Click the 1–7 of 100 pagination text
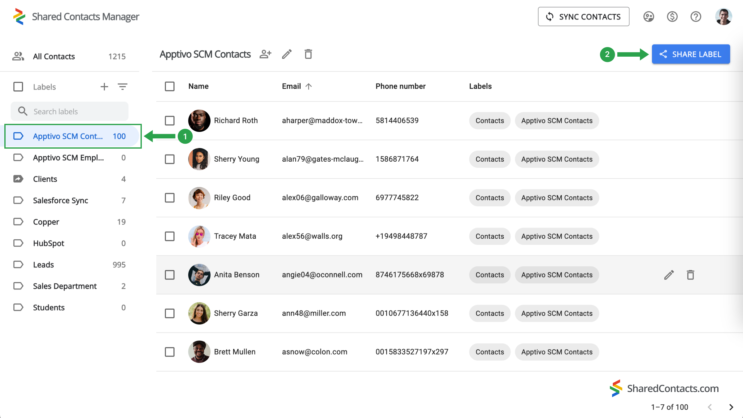 [670, 407]
